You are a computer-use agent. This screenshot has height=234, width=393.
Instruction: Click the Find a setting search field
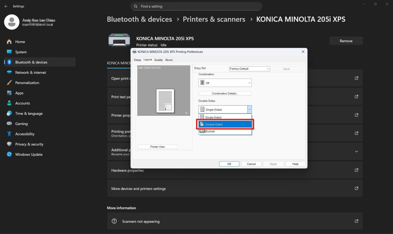[x=196, y=6]
